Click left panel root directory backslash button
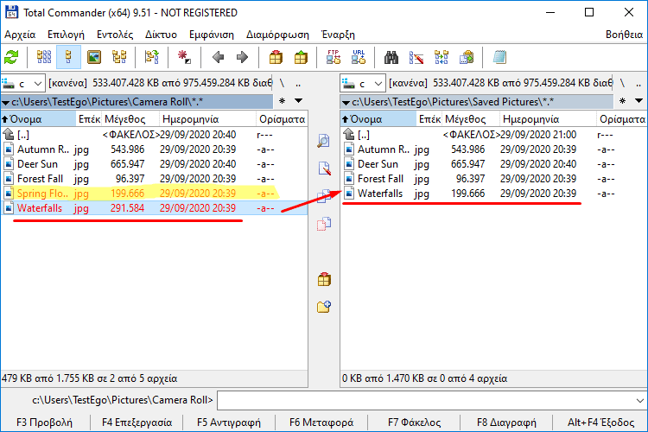This screenshot has width=648, height=432. click(x=283, y=84)
